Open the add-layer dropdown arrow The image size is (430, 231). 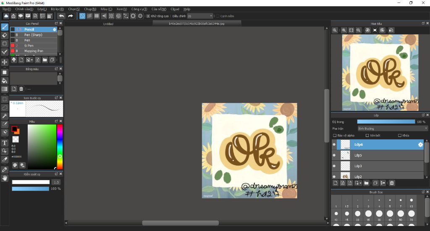360,183
